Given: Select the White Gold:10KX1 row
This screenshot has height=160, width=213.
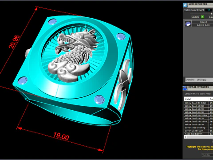Looking at the screenshot, I should click(198, 106).
